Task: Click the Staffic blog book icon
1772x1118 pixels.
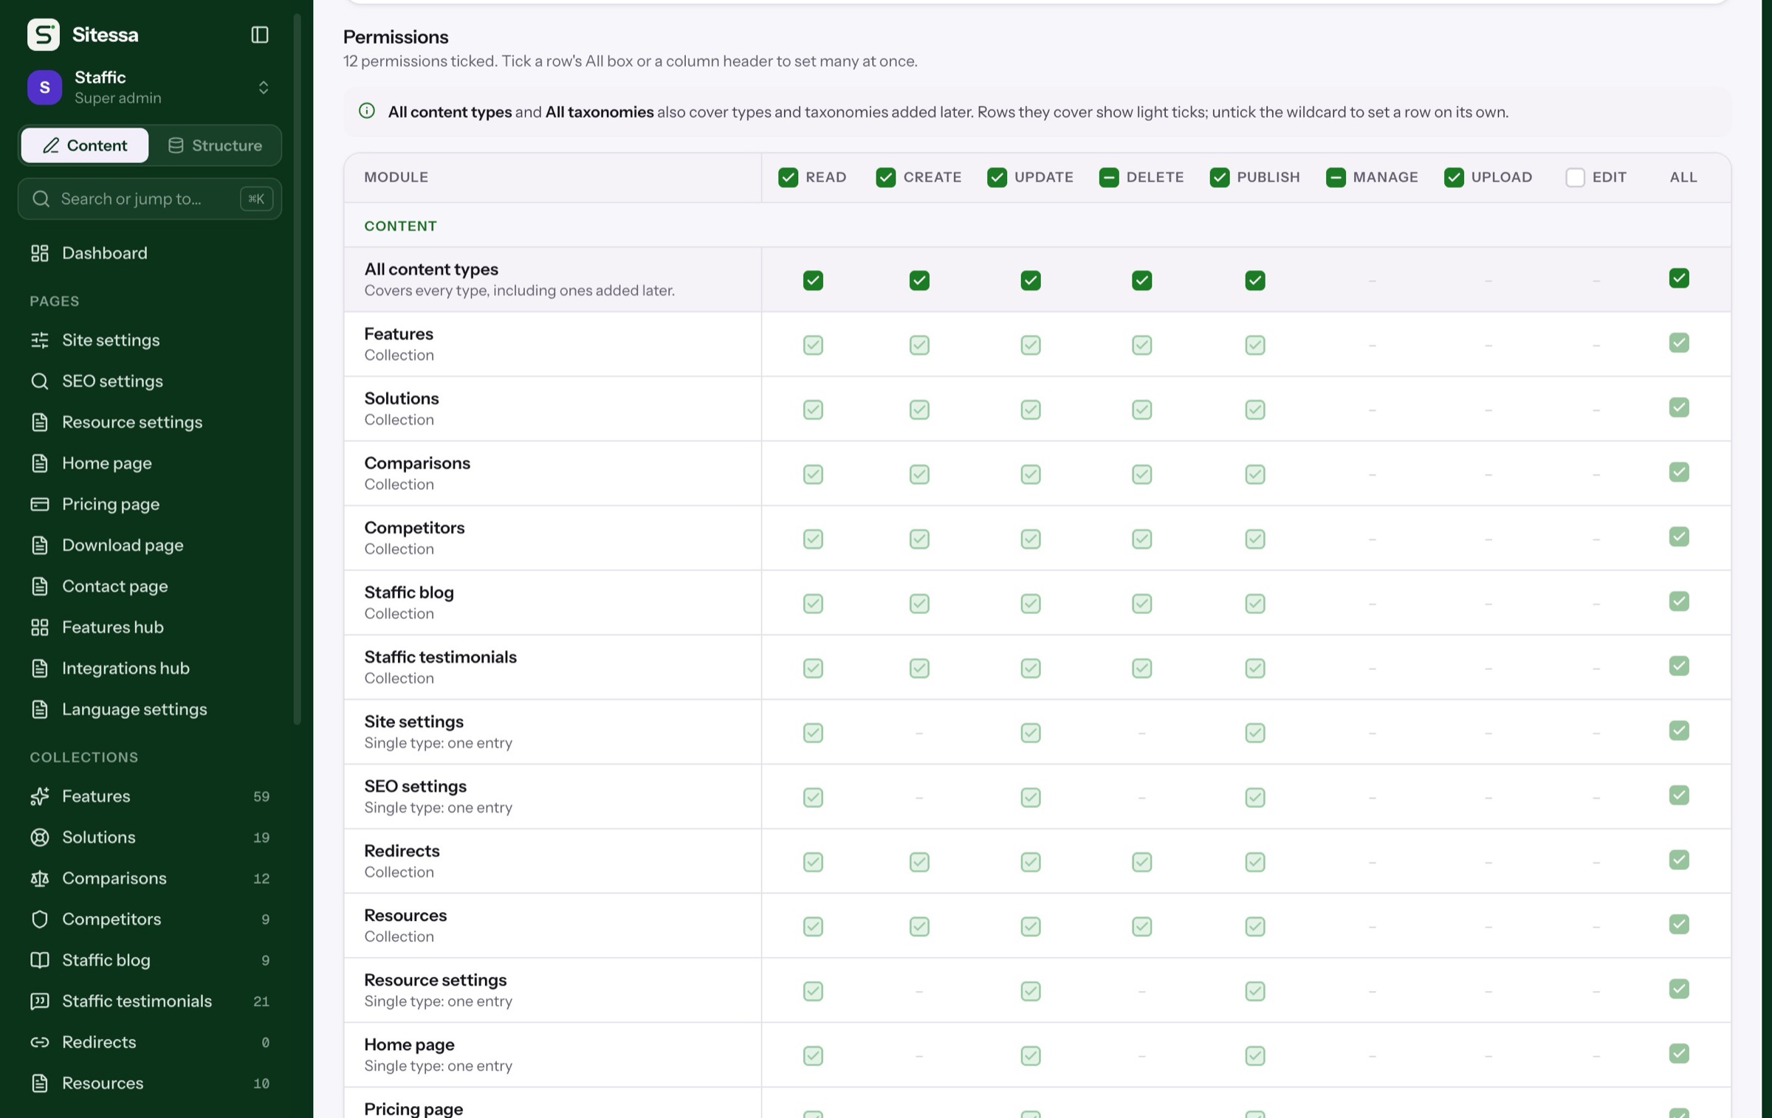Action: point(40,960)
